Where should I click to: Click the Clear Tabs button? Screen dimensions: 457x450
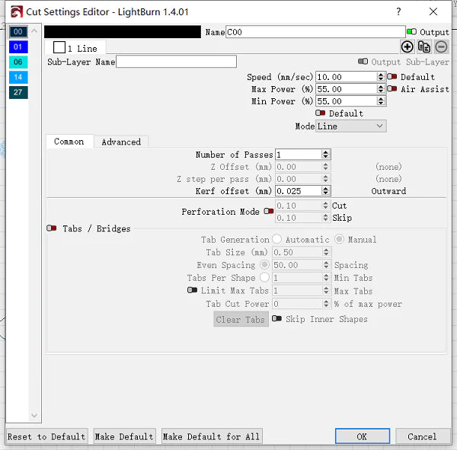point(241,320)
